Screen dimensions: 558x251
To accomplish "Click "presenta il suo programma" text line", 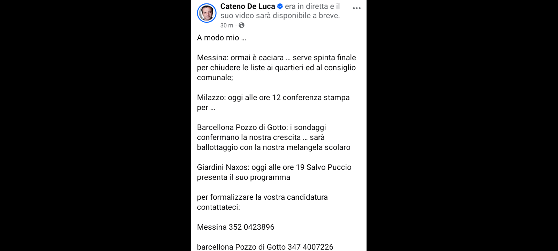I will 243,177.
